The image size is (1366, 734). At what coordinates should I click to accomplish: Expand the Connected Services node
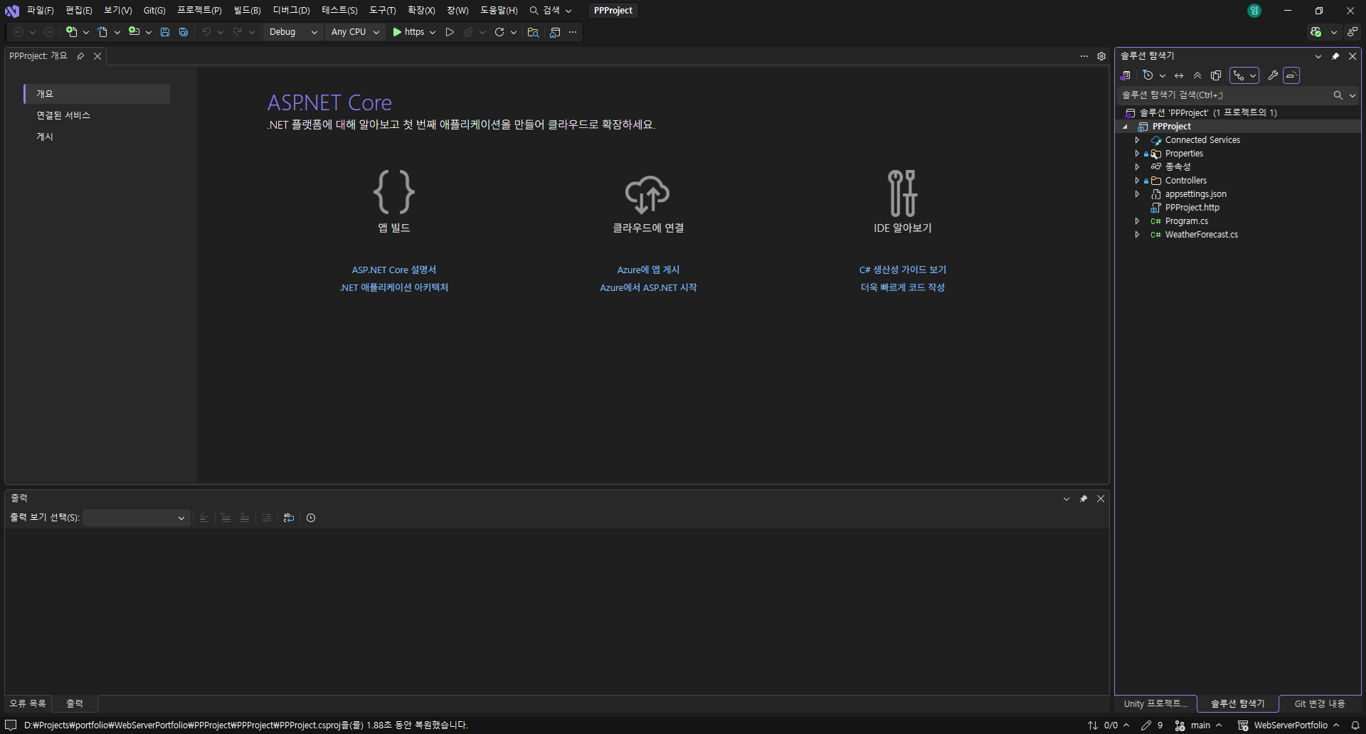1137,140
